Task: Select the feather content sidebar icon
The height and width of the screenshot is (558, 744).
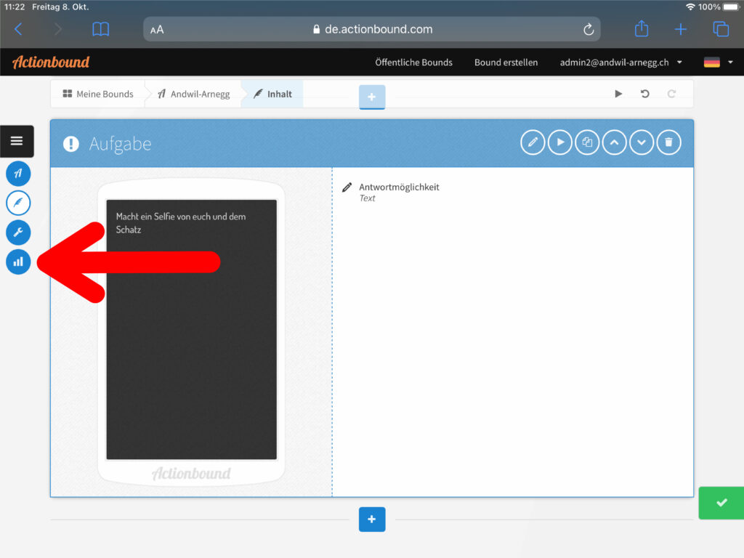Action: tap(18, 203)
